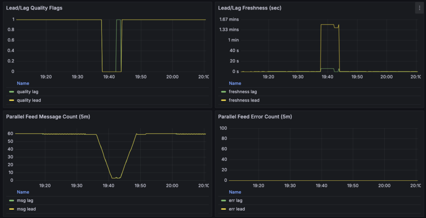Viewport: 426px width, 218px height.
Task: Click Name header in Error Count legend
Action: pyautogui.click(x=235, y=192)
